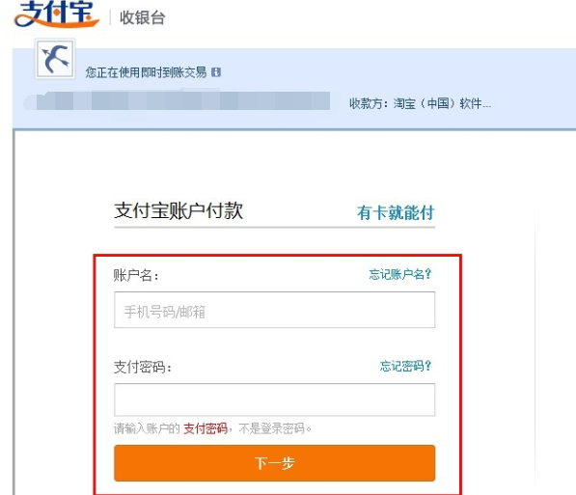
Task: Click the 收款方 淘宝(中国)软件 payee text
Action: pos(420,103)
